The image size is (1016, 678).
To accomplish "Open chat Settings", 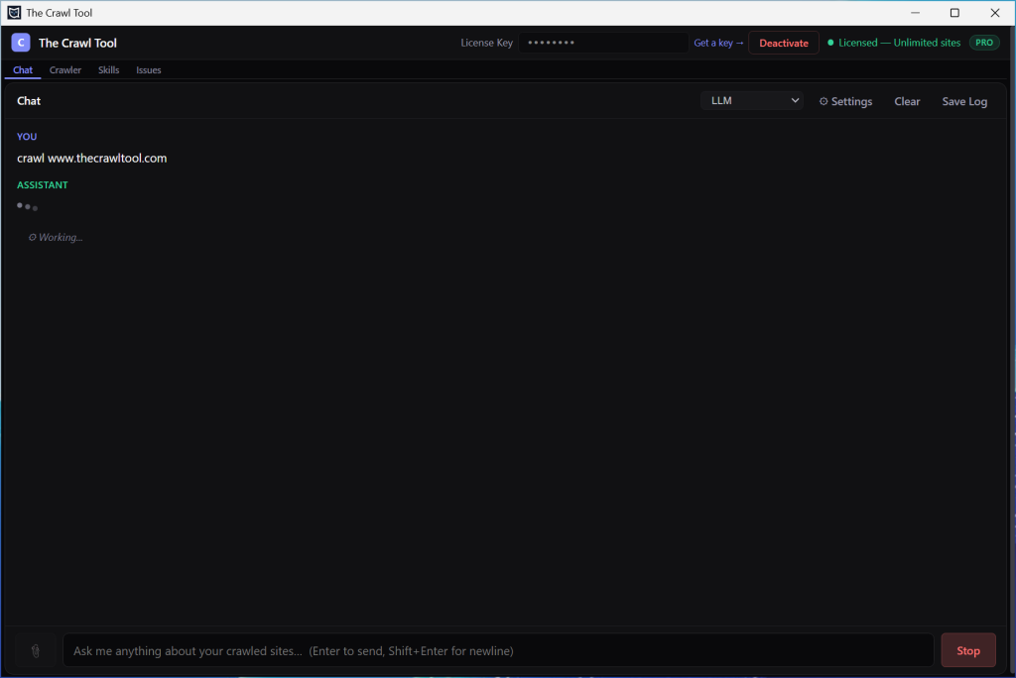I will 845,101.
